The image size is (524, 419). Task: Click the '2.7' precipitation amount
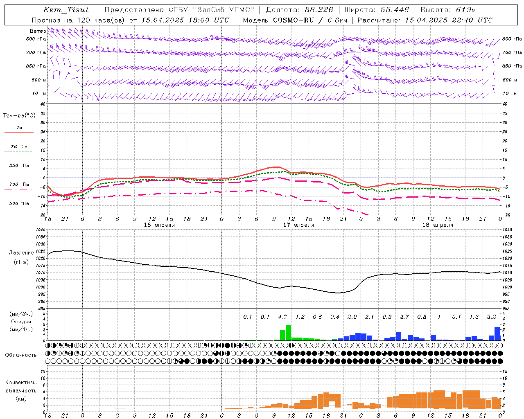click(404, 317)
